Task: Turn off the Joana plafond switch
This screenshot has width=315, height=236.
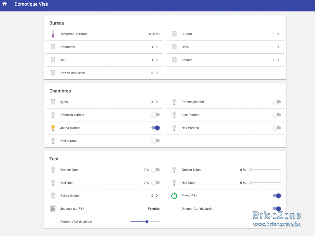Action: click(155, 128)
